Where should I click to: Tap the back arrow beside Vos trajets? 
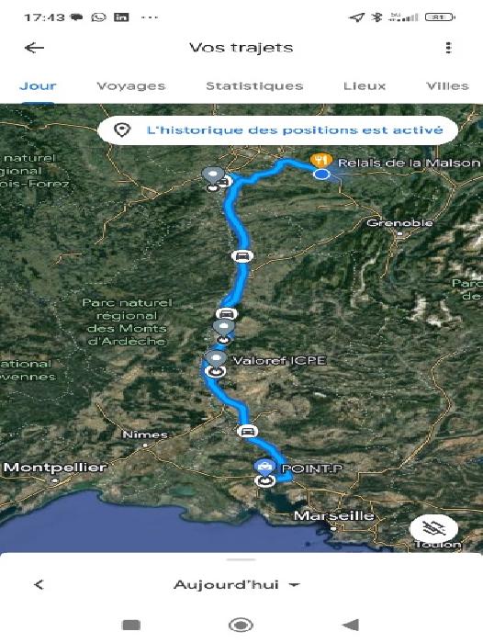35,48
